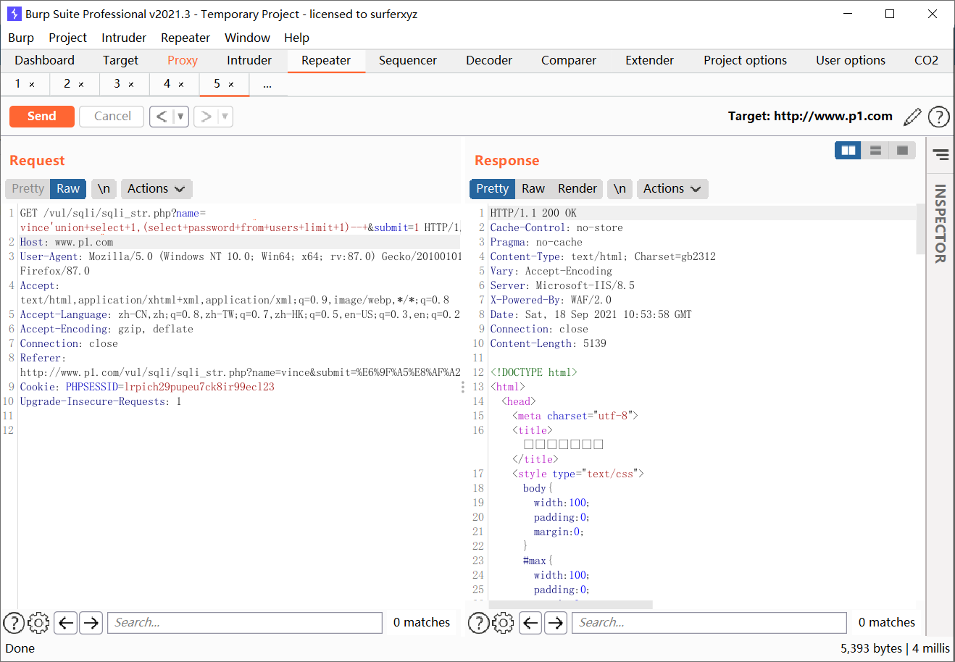Viewport: 955px width, 662px height.
Task: Switch the response to Render view
Action: [577, 189]
